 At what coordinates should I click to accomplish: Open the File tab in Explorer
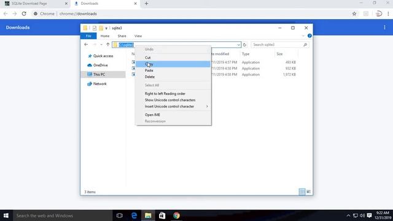pyautogui.click(x=88, y=36)
